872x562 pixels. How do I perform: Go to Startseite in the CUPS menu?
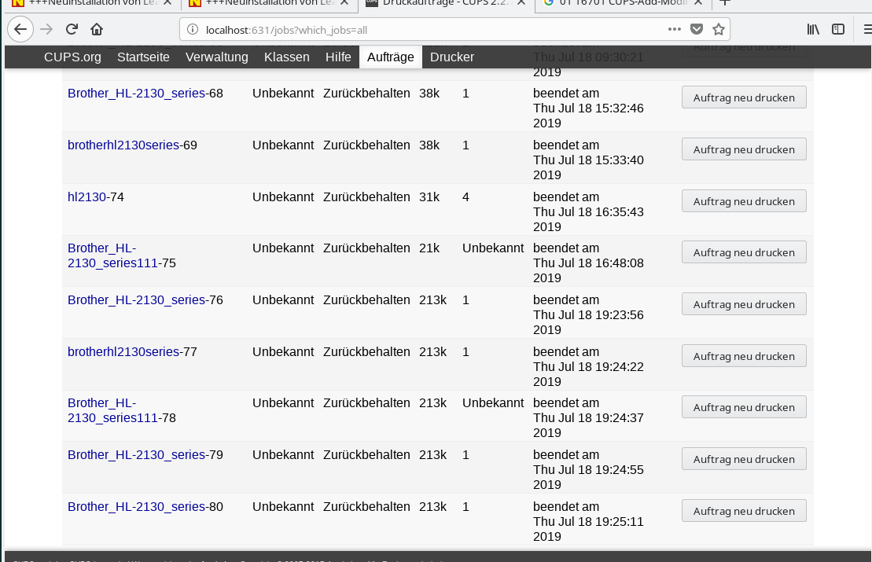(x=143, y=57)
